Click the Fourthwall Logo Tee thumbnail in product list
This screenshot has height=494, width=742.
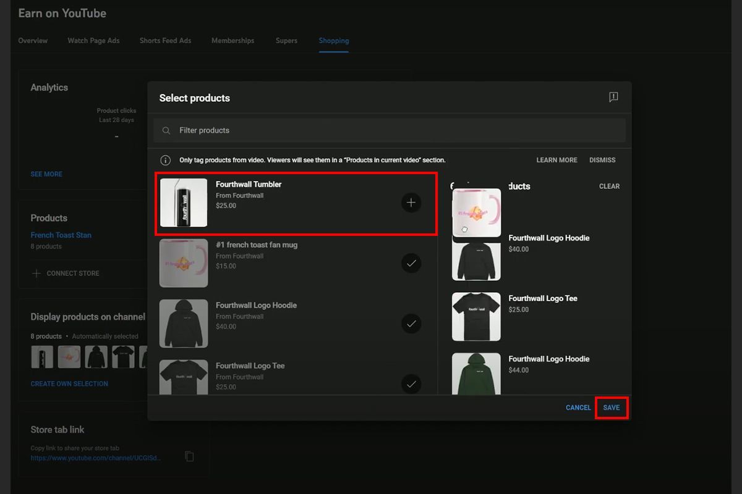click(184, 377)
